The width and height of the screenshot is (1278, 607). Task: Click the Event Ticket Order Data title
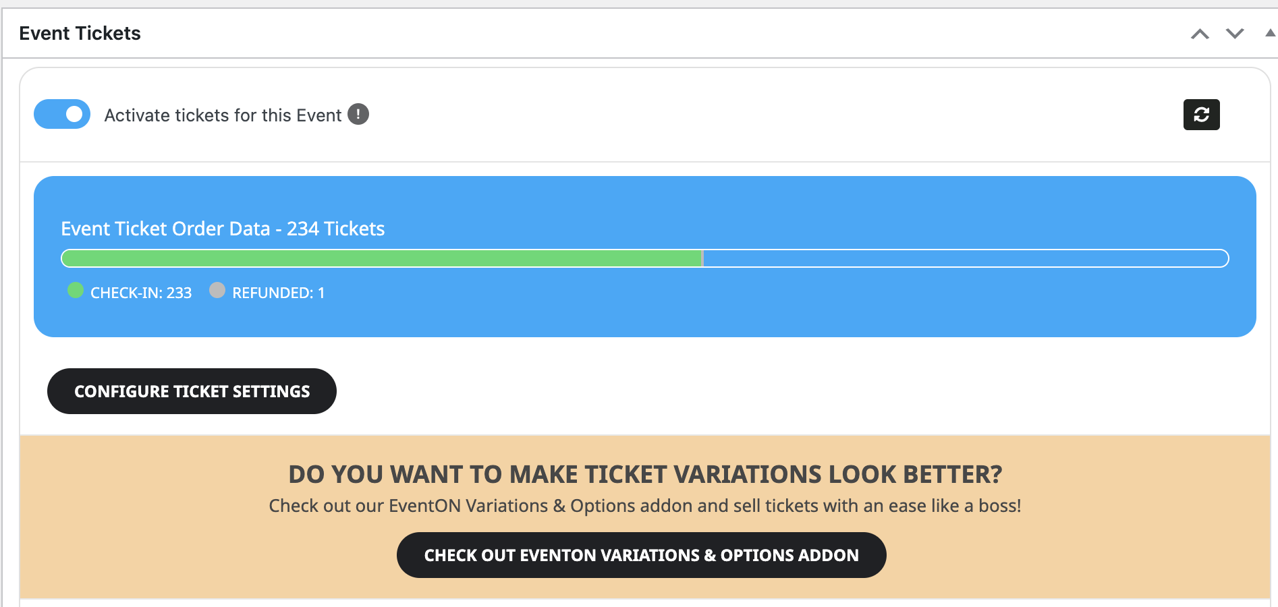tap(223, 229)
